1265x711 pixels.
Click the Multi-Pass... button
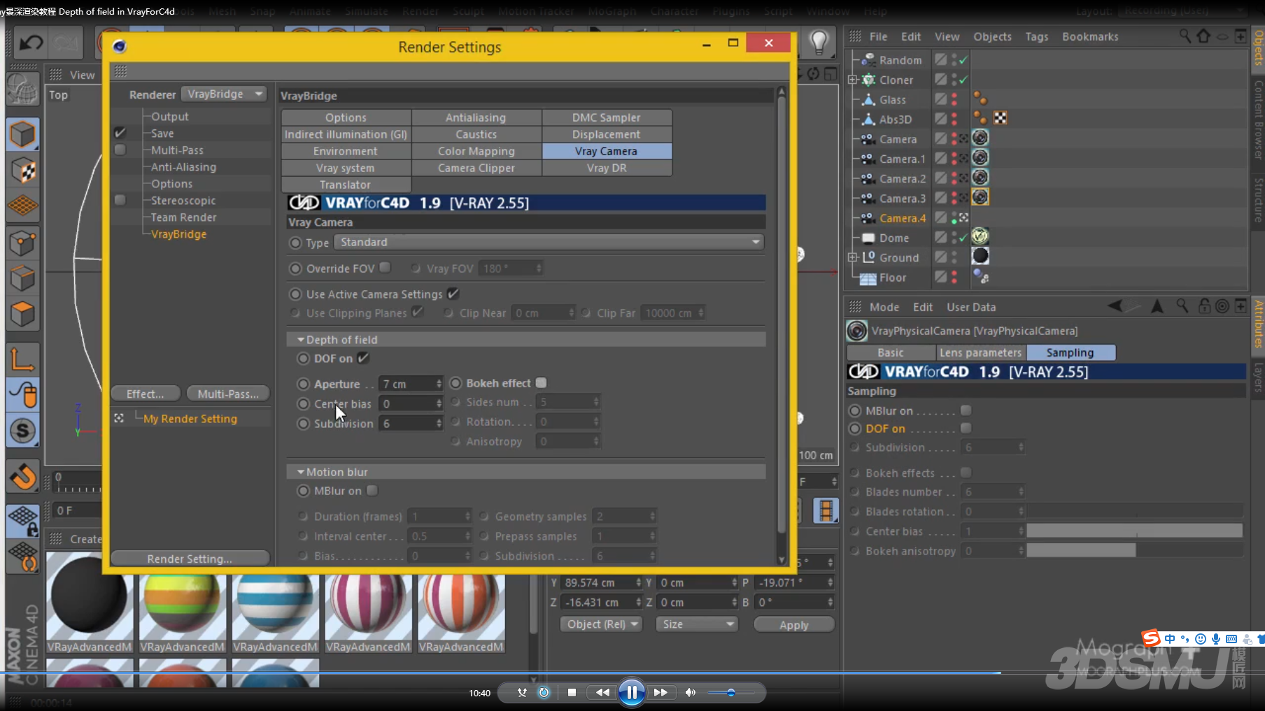click(x=228, y=394)
